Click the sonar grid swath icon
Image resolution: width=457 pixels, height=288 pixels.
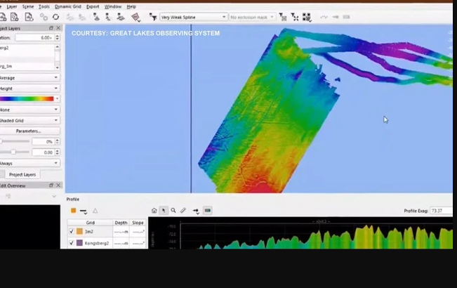click(x=120, y=17)
